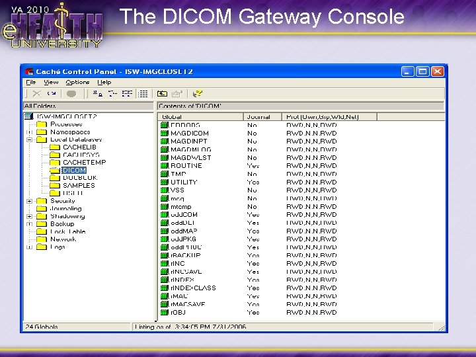The image size is (476, 357).
Task: Click the green global icon beside rINDEXCLASS
Action: pyautogui.click(x=164, y=288)
